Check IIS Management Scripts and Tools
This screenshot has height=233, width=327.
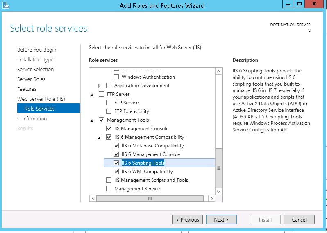[x=109, y=180]
